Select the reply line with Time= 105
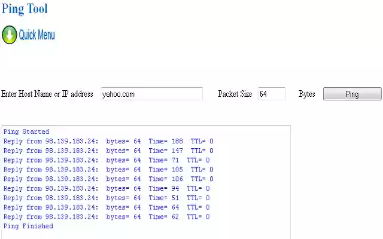 (108, 170)
